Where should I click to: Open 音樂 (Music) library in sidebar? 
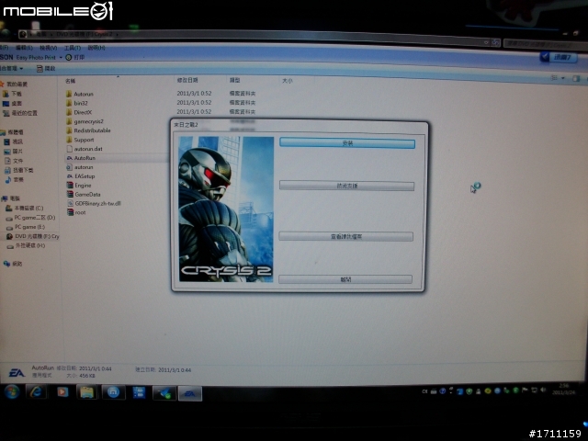point(15,180)
